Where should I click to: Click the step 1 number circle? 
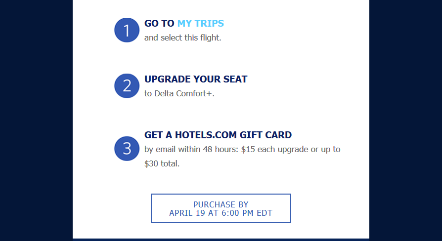[127, 30]
